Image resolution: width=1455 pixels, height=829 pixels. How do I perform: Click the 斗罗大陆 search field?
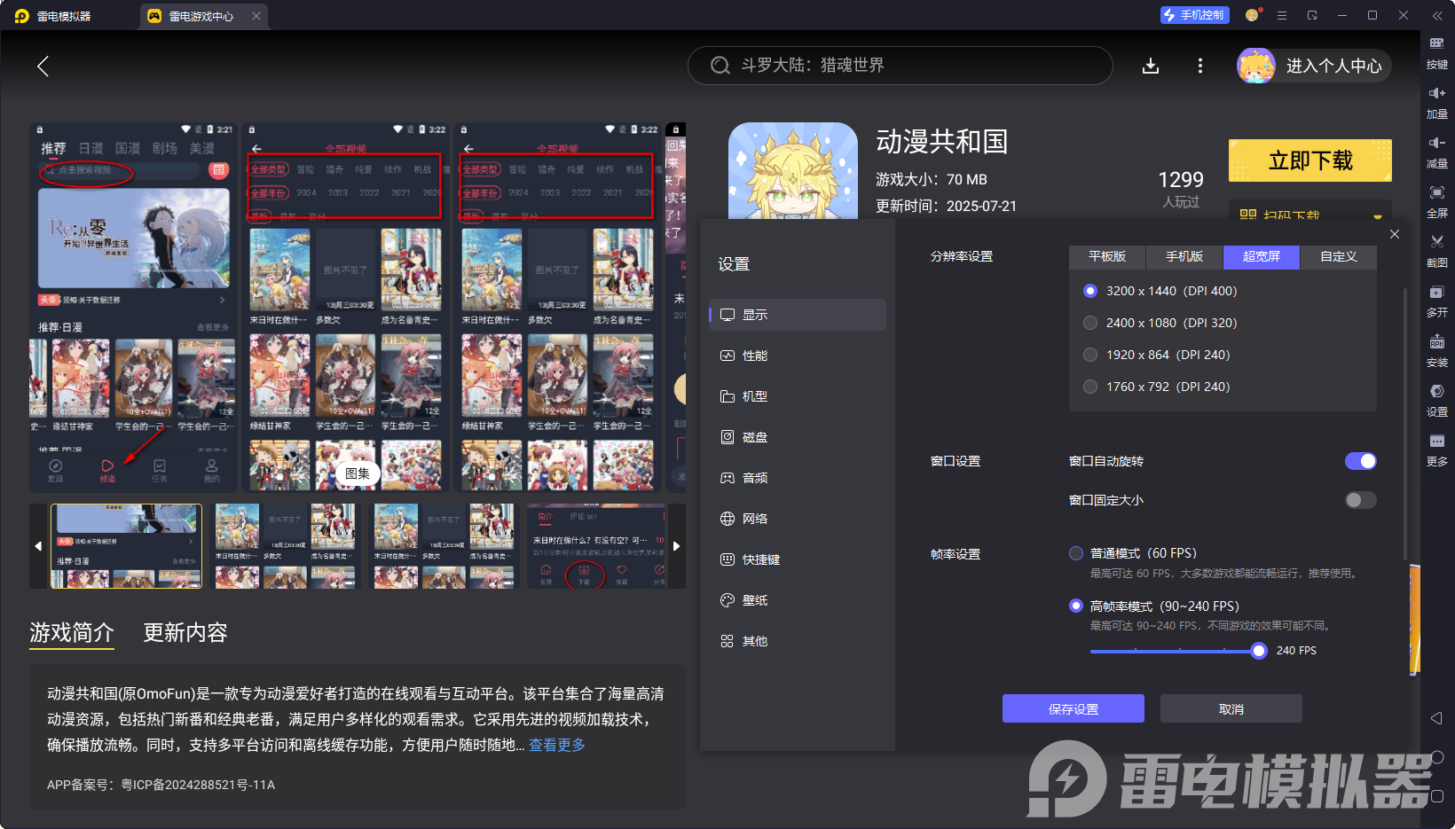point(899,65)
